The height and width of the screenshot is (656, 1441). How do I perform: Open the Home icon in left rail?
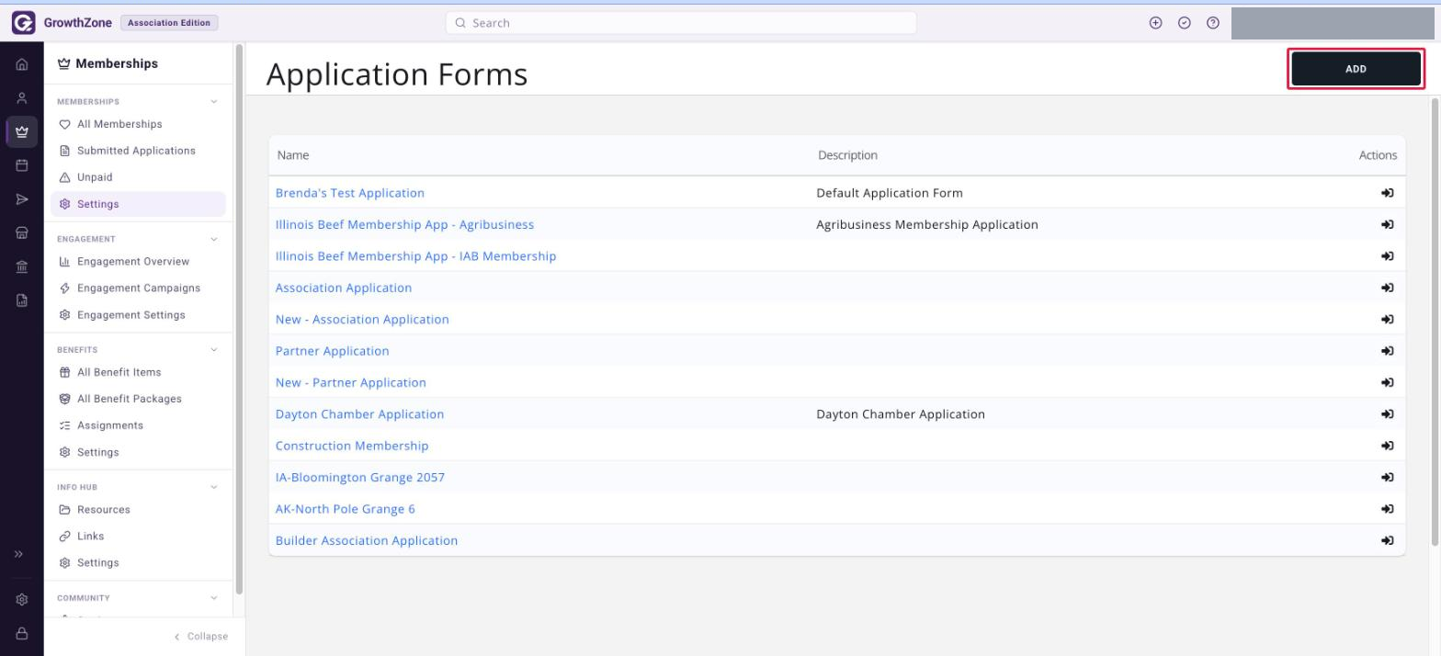click(x=22, y=65)
